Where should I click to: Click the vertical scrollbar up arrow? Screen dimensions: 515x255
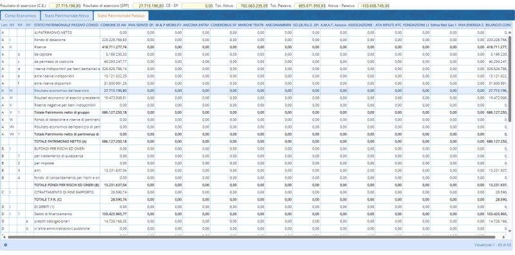[510, 33]
